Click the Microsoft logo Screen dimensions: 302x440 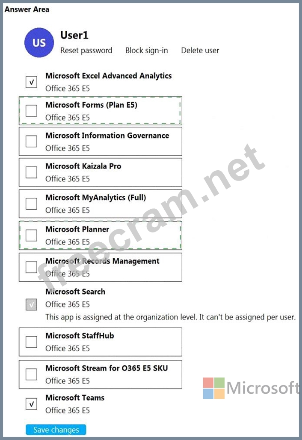coord(251,389)
